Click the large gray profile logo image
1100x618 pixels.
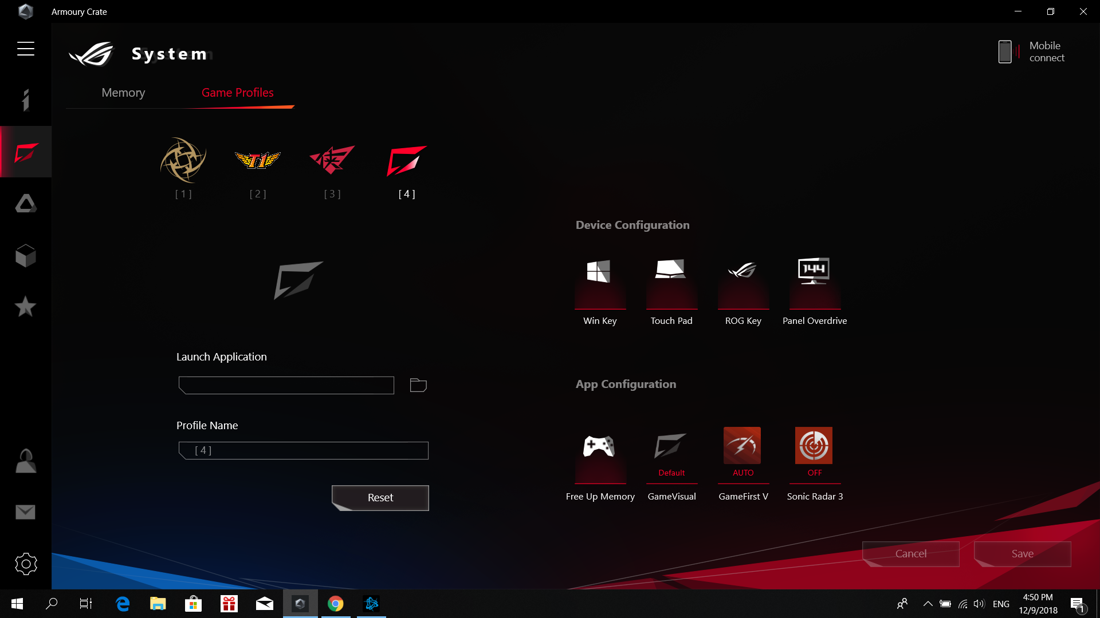click(298, 280)
